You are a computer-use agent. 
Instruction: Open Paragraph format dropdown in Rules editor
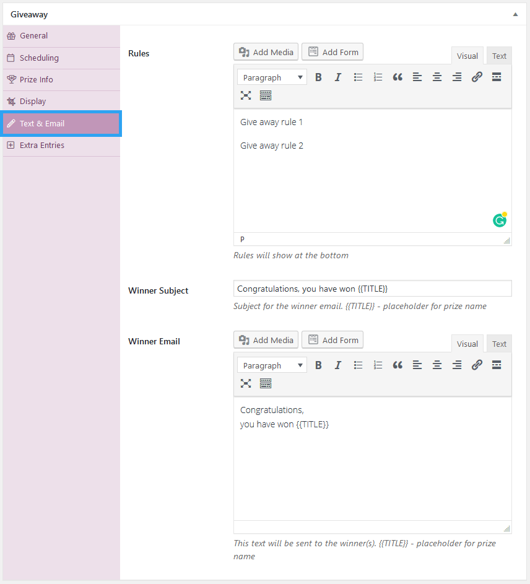click(272, 77)
